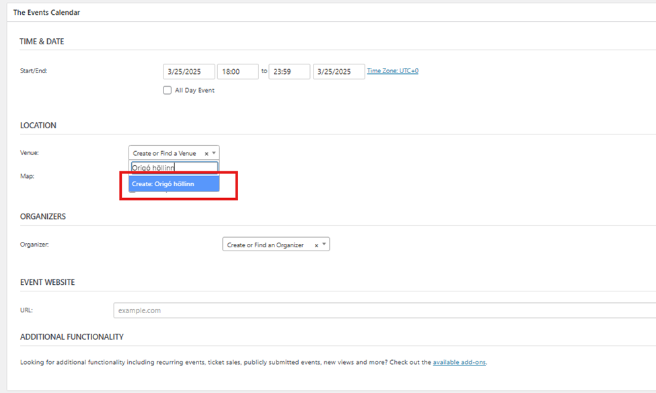This screenshot has width=656, height=393.
Task: Focus the venue search box containing "Origó höllinn"
Action: [x=174, y=168]
